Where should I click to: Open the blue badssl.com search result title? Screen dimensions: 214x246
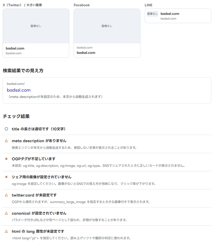click(19, 90)
